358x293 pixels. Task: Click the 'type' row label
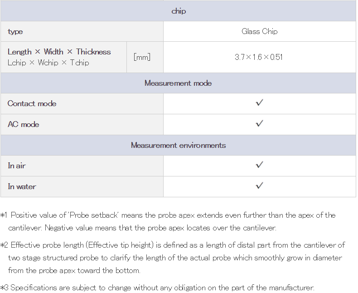(15, 32)
